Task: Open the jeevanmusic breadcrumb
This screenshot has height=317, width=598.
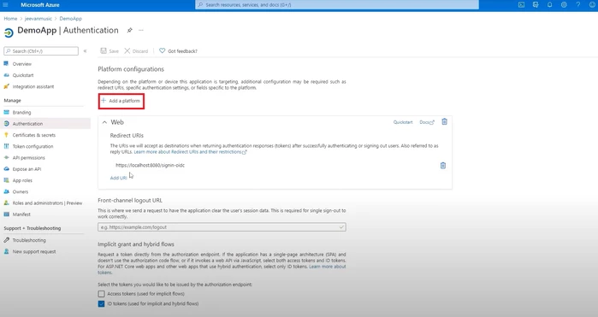Action: point(38,18)
